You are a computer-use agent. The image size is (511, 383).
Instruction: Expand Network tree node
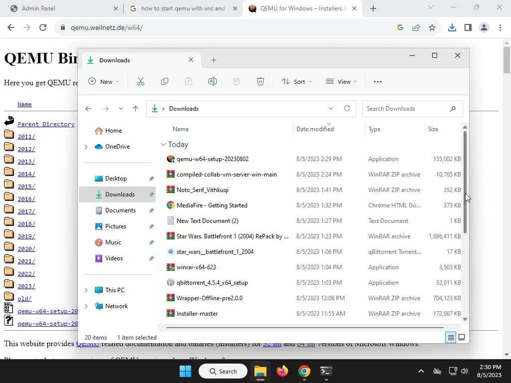(x=86, y=306)
